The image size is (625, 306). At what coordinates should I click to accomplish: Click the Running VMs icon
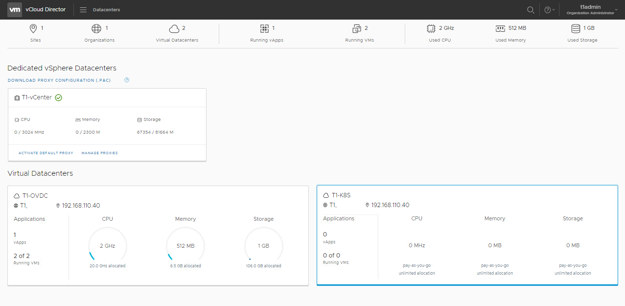click(x=357, y=28)
